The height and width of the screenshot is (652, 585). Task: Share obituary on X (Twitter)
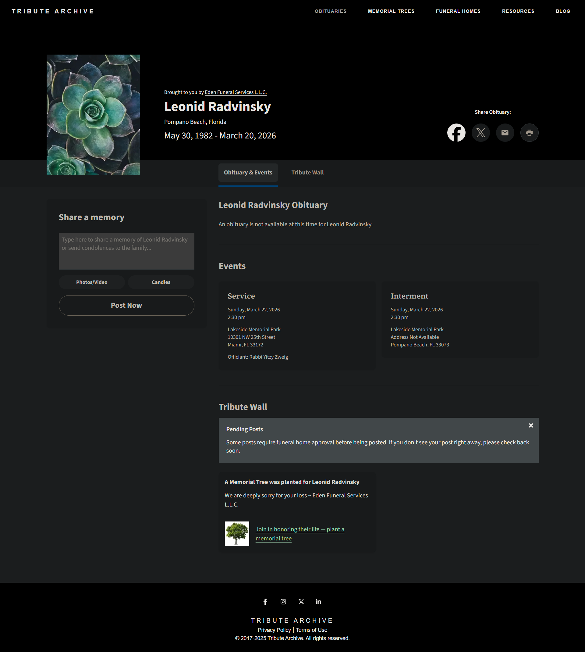point(480,133)
